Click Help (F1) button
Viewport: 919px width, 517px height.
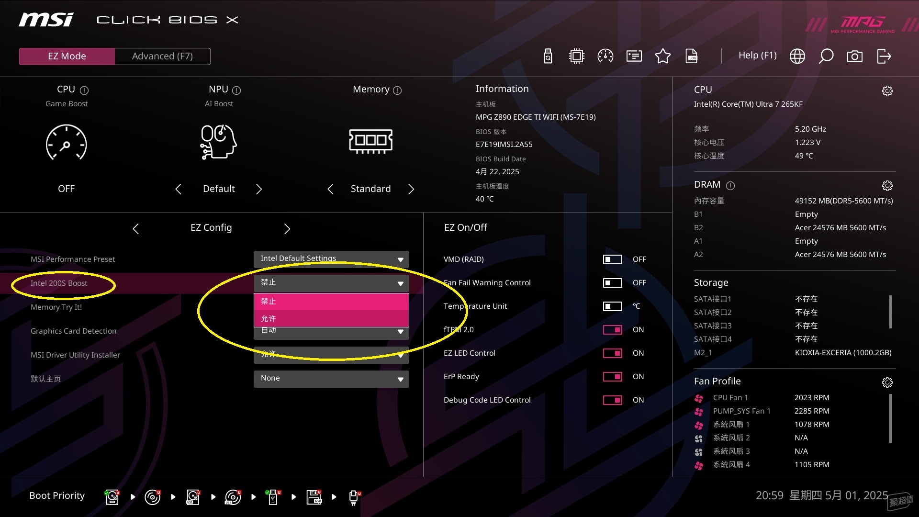(757, 56)
